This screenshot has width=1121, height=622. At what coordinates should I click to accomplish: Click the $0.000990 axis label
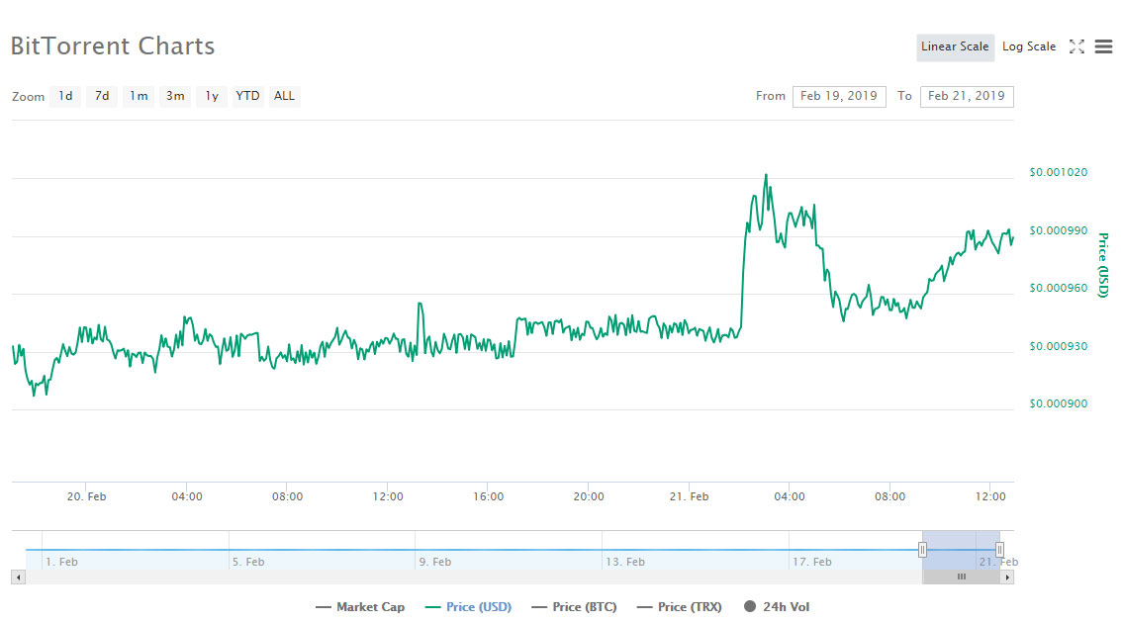(1058, 230)
